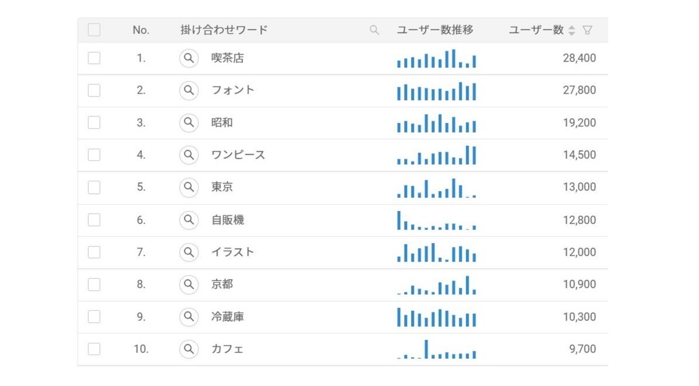This screenshot has width=699, height=386.
Task: Open the ユーザー数 column filter funnel
Action: (587, 30)
